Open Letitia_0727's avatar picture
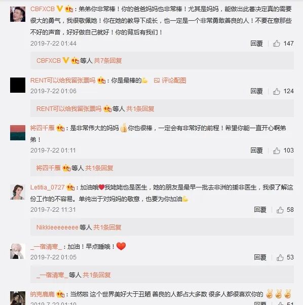Screen dimensions: 303x305 pyautogui.click(x=18, y=192)
